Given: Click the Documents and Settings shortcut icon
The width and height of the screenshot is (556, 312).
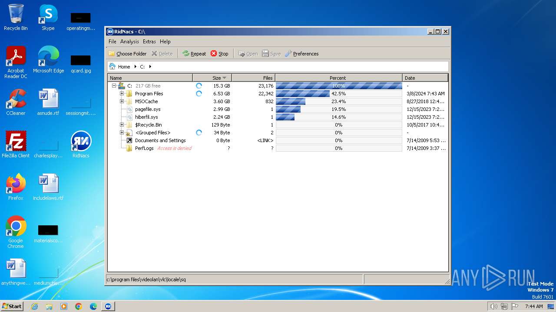Looking at the screenshot, I should point(129,140).
